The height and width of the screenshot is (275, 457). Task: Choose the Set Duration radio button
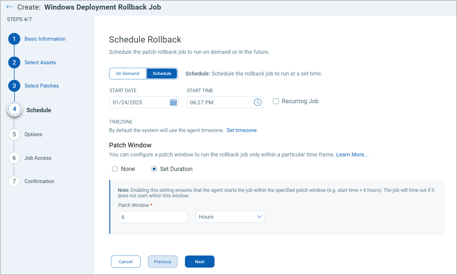[x=154, y=169]
